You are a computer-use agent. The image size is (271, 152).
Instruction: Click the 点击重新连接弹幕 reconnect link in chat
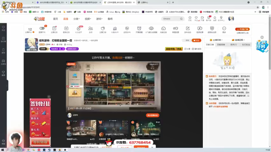tap(221, 107)
